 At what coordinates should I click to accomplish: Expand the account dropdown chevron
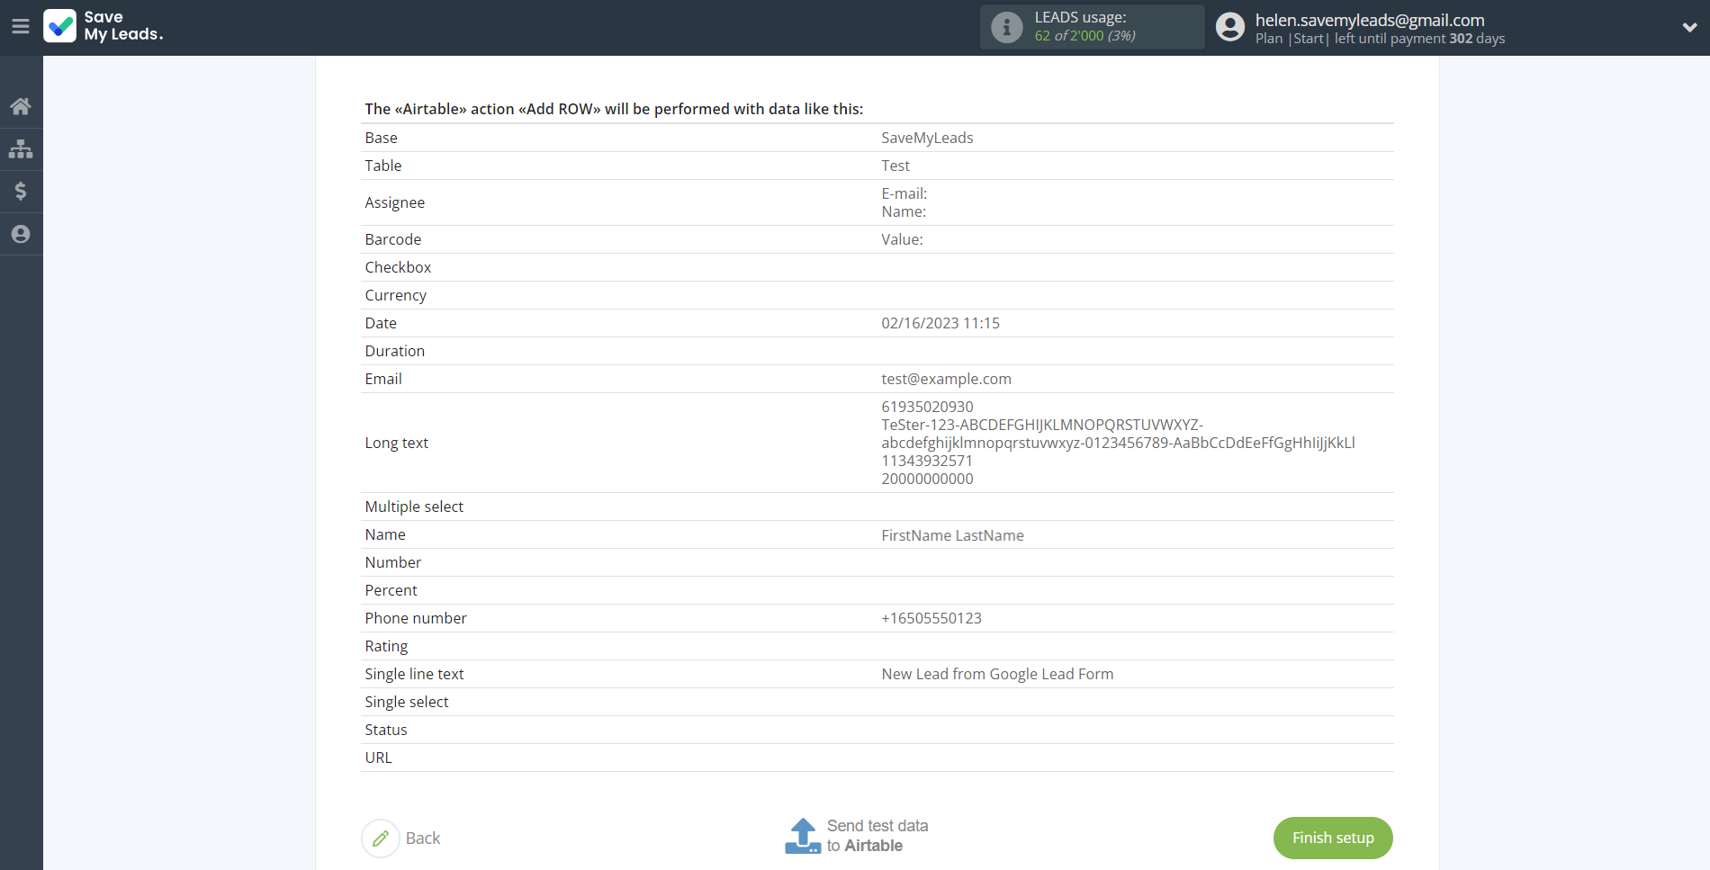1689,27
